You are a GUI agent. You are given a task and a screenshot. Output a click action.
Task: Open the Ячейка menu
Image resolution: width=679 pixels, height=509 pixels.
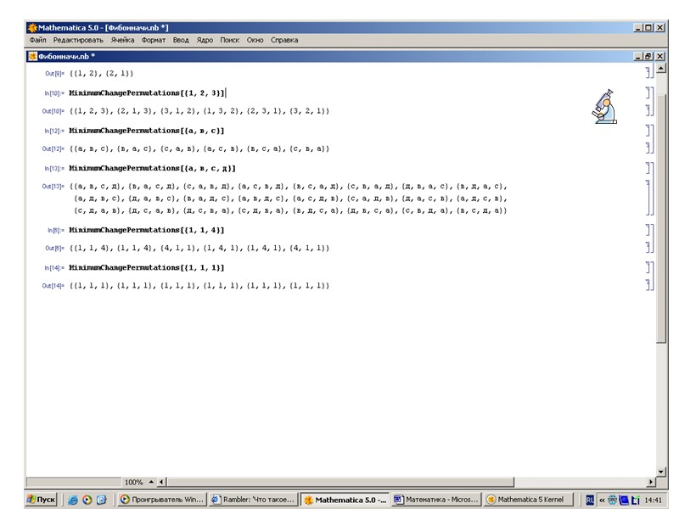(122, 40)
